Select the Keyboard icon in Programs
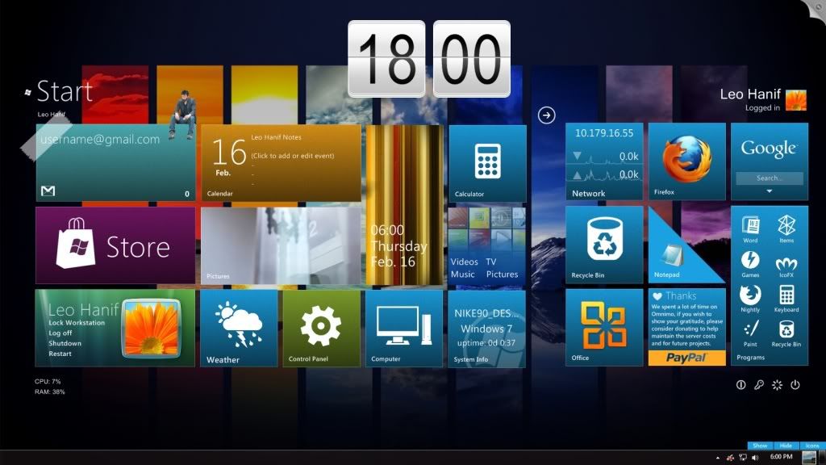 787,295
